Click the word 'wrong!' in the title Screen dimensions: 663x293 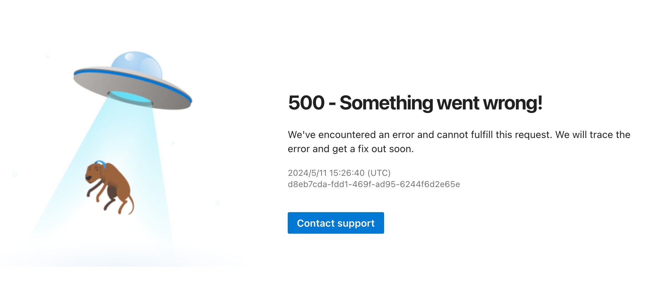(x=513, y=103)
